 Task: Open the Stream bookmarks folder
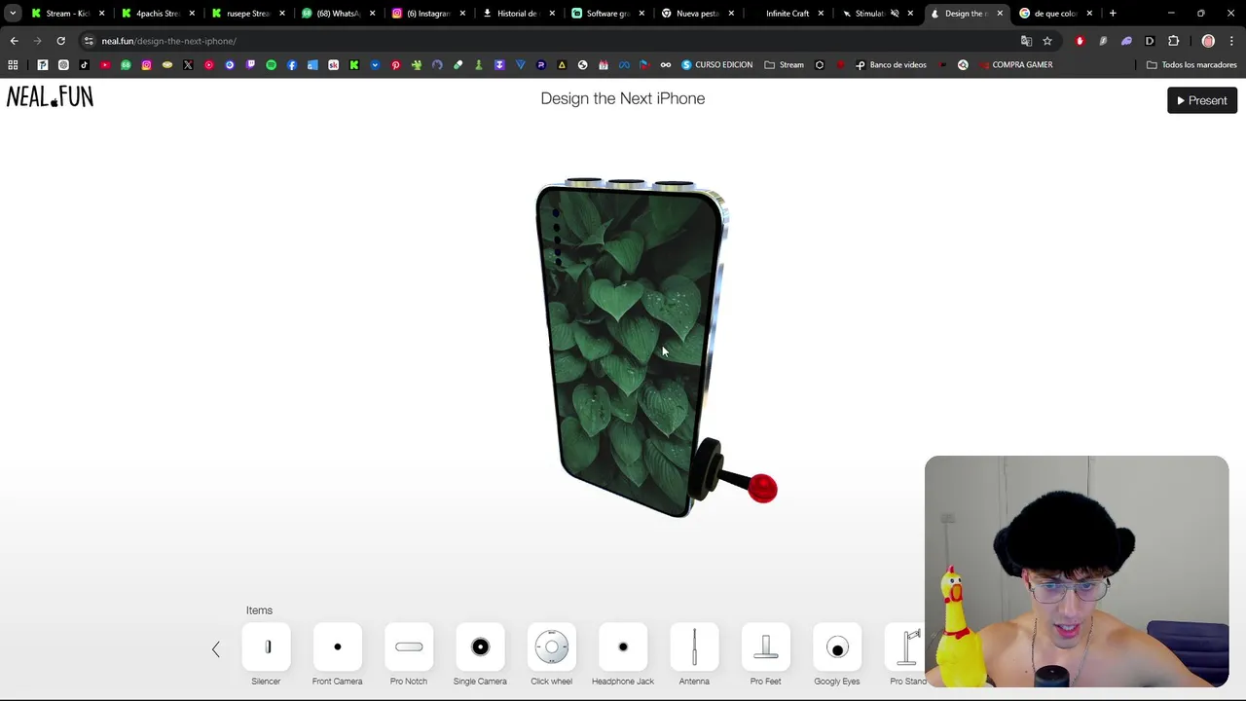785,65
